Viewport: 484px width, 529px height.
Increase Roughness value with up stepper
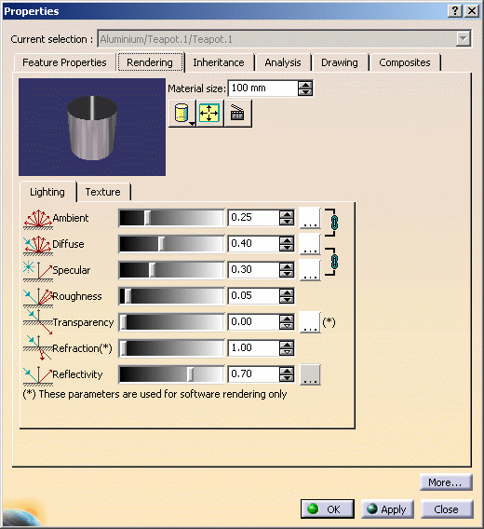click(x=287, y=292)
